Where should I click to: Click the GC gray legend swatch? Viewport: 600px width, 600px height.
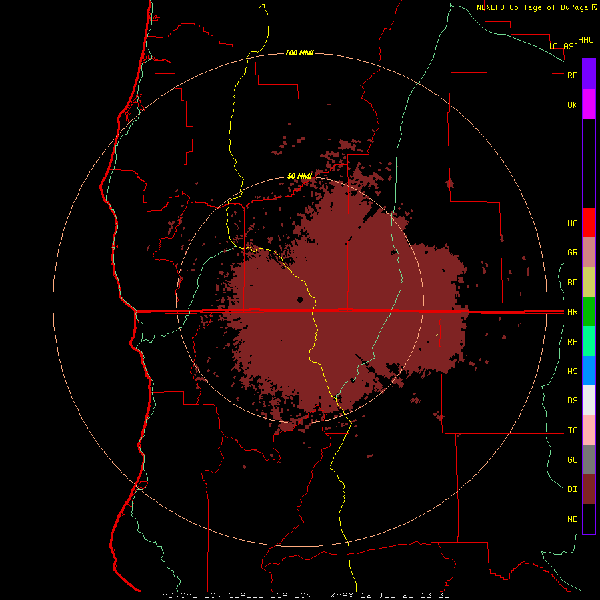tap(589, 459)
